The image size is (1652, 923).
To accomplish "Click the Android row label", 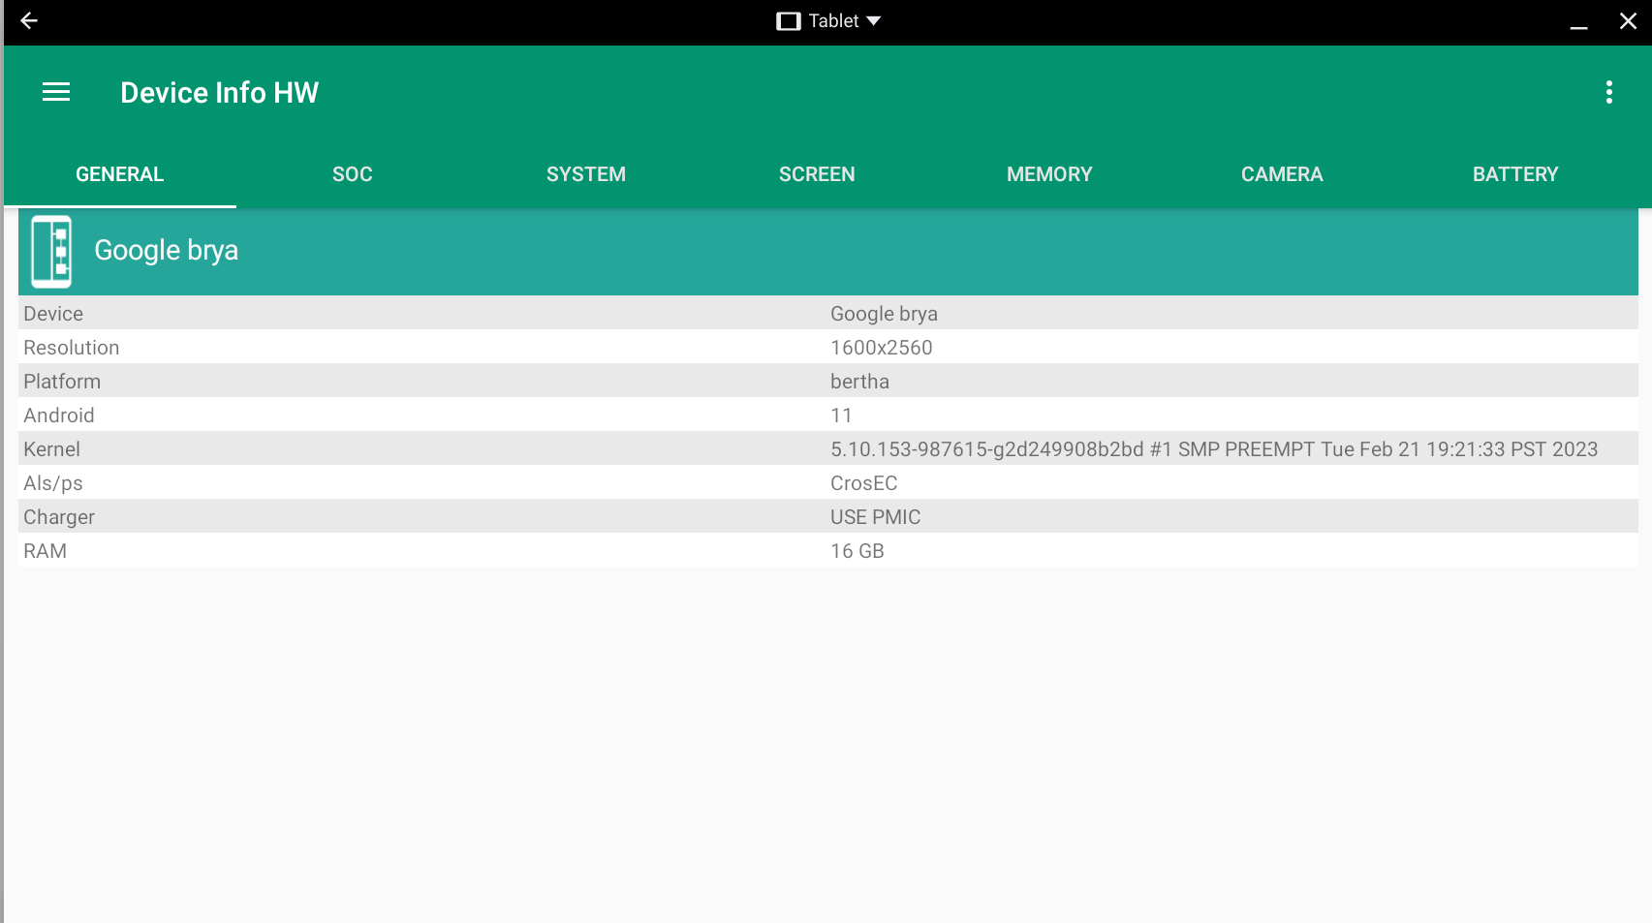I will 59,415.
